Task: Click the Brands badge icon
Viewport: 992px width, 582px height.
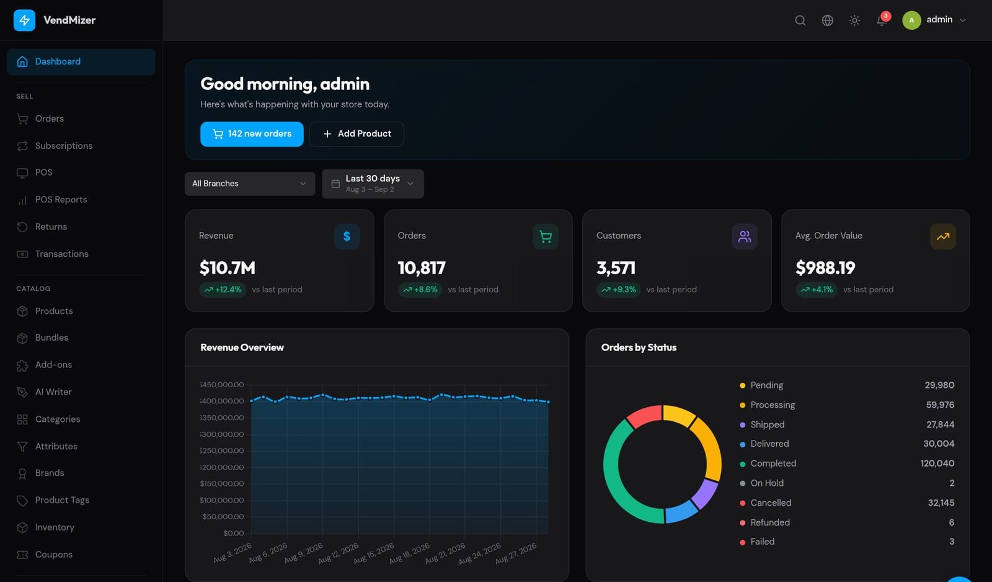Action: (22, 473)
